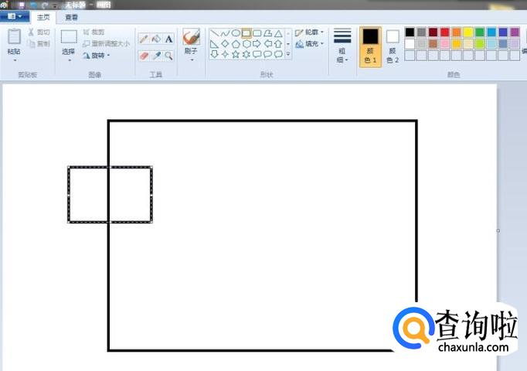Viewport: 527px width, 371px height.
Task: Click the Crop (裁剪) button
Action: pyautogui.click(x=93, y=32)
